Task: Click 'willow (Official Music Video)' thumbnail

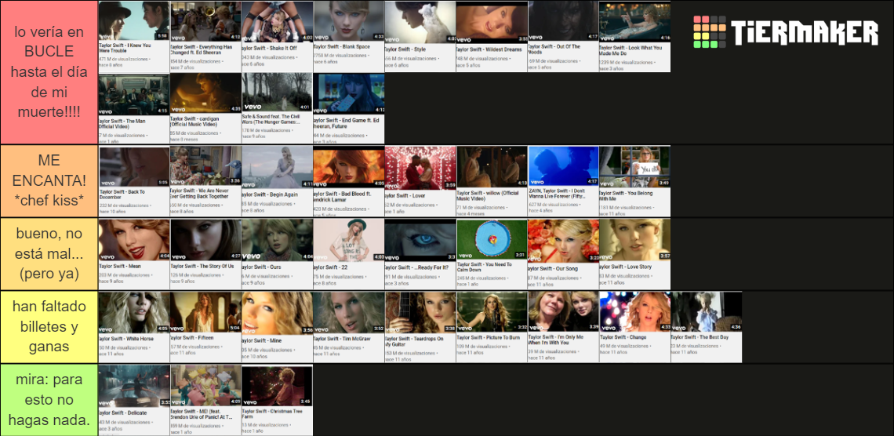Action: (x=492, y=181)
